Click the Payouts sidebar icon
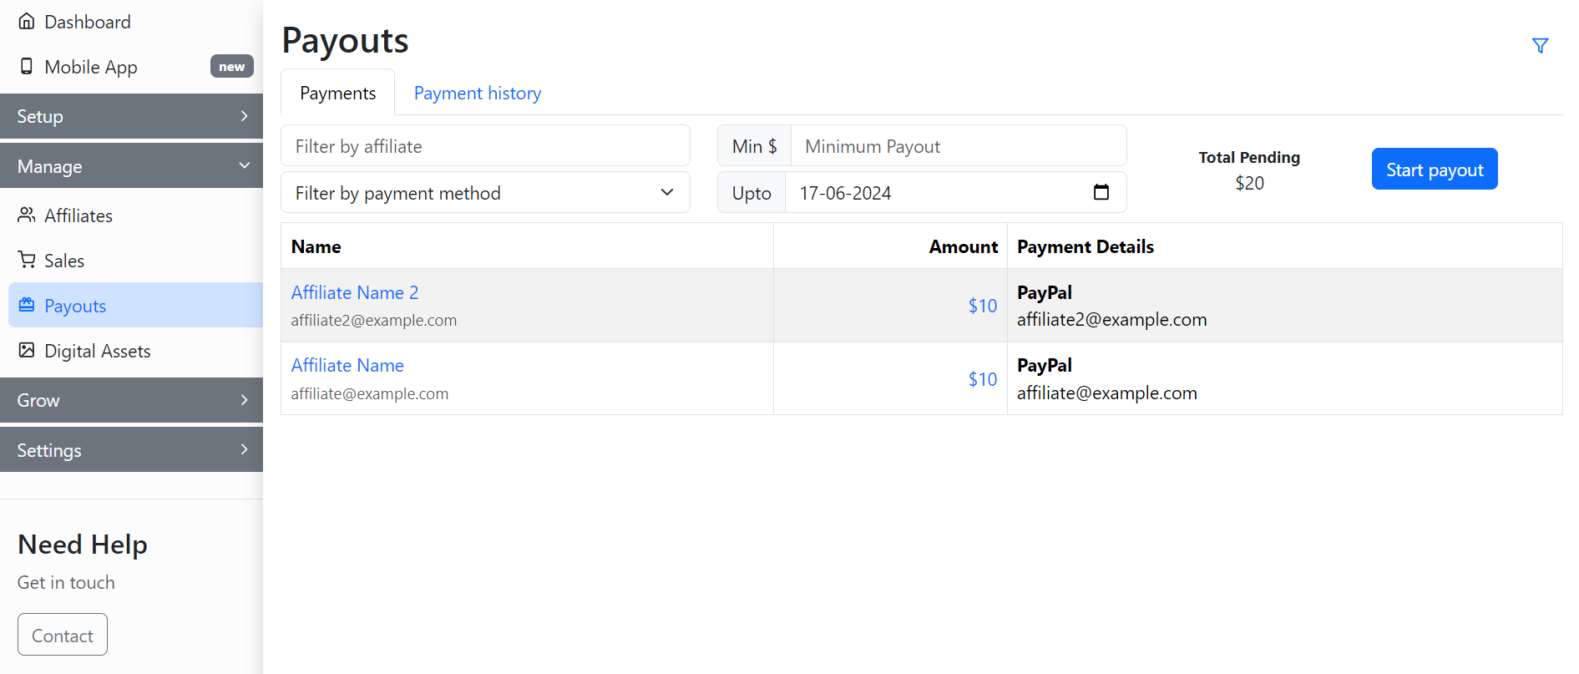The width and height of the screenshot is (1579, 674). [x=27, y=306]
